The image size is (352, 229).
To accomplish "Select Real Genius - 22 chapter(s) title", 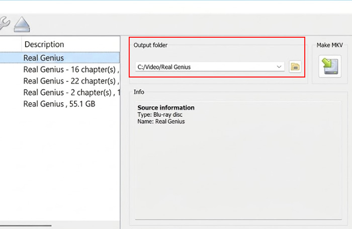I will (71, 81).
